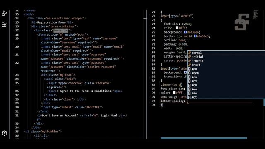Click the highlighted 'inner-top' class name
Viewport: 265px width, 149px height.
pyautogui.click(x=61, y=30)
